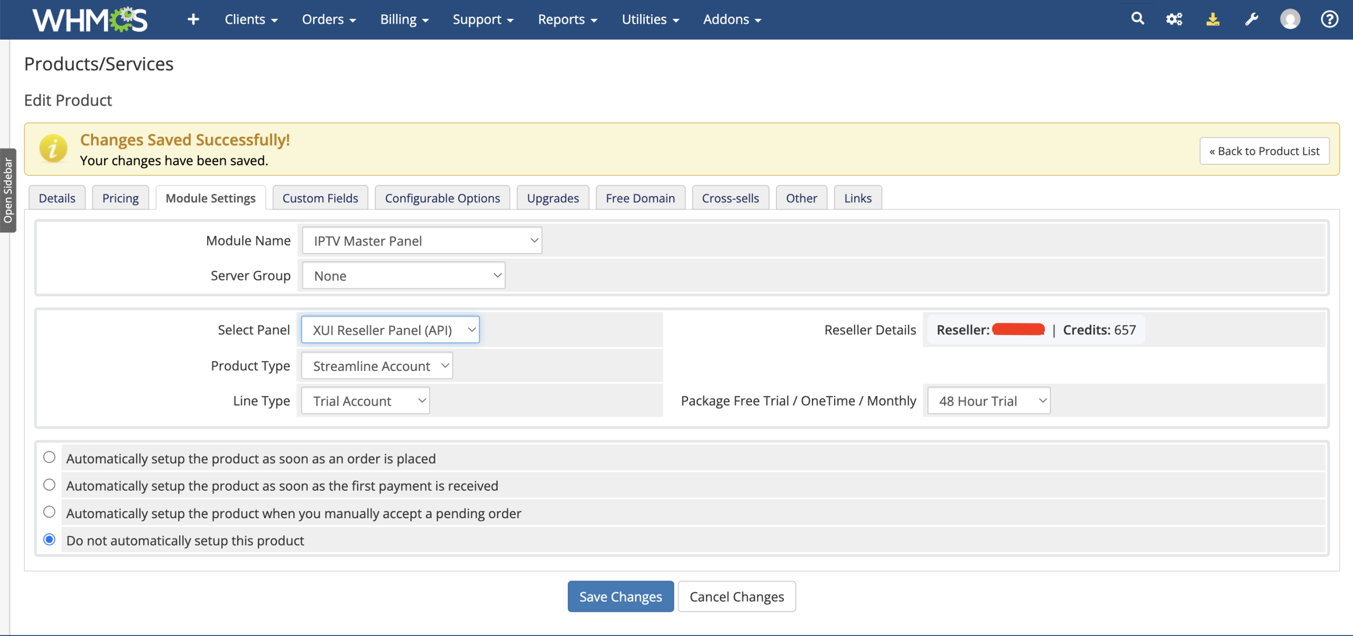Click the Credits: 657 reseller text
This screenshot has height=636, width=1353.
1099,330
